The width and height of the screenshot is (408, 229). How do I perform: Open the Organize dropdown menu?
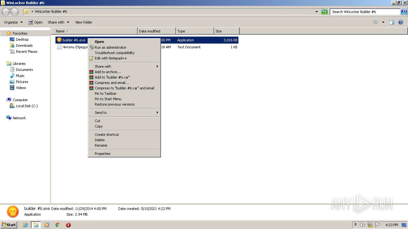click(13, 22)
